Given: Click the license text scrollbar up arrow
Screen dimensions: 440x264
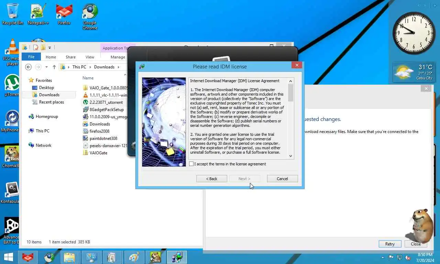Looking at the screenshot, I should 291,81.
